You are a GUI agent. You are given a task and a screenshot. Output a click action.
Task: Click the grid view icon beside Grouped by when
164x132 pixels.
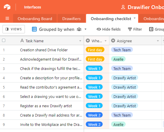click(34, 29)
